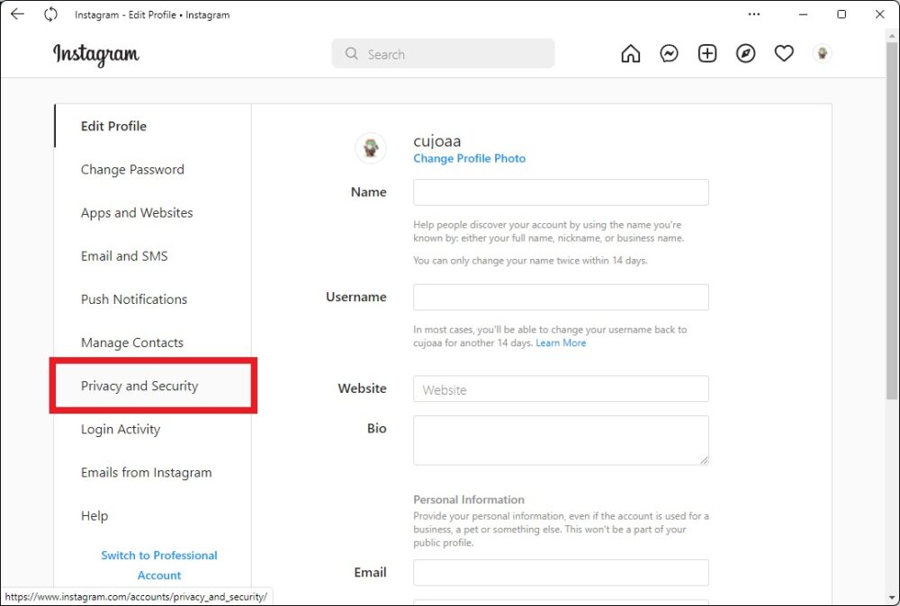Image resolution: width=900 pixels, height=606 pixels.
Task: Open the Learn More link
Action: 561,343
